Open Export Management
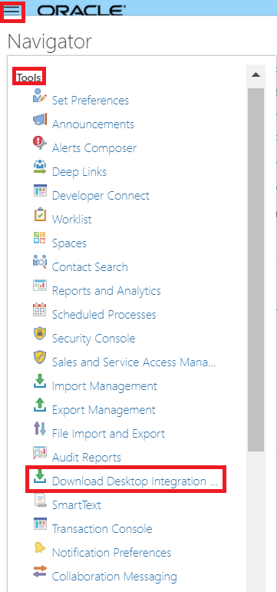The height and width of the screenshot is (592, 277). [104, 410]
